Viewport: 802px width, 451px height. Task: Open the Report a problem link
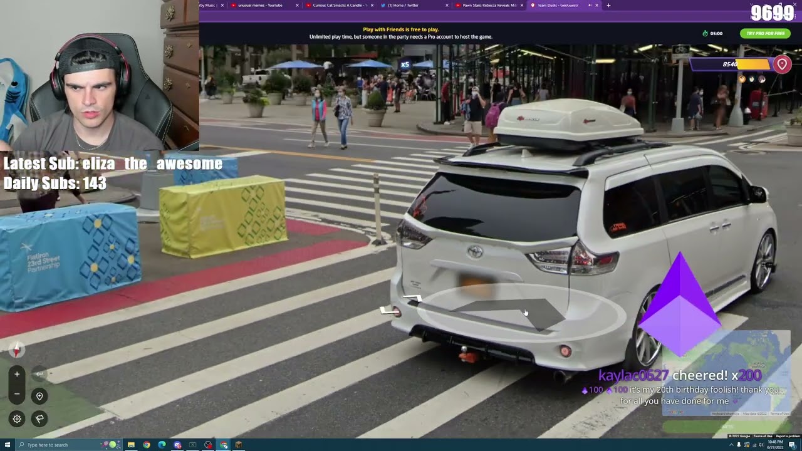[788, 436]
